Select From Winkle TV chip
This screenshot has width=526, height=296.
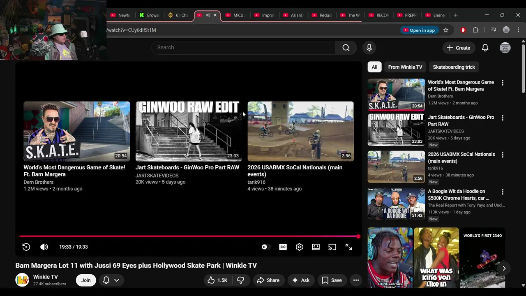[405, 67]
